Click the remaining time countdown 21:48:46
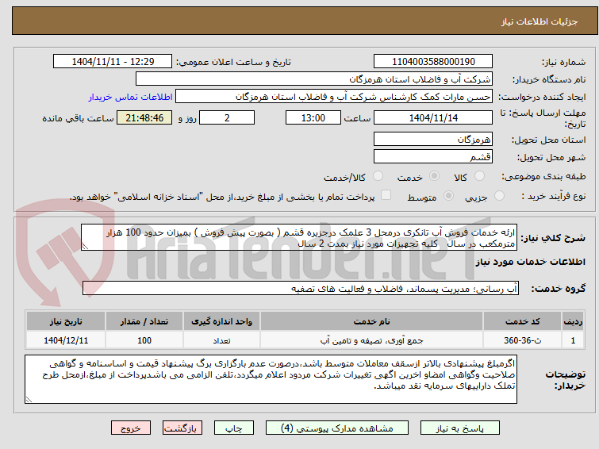Screen dimensions: 599x449 tap(144, 117)
